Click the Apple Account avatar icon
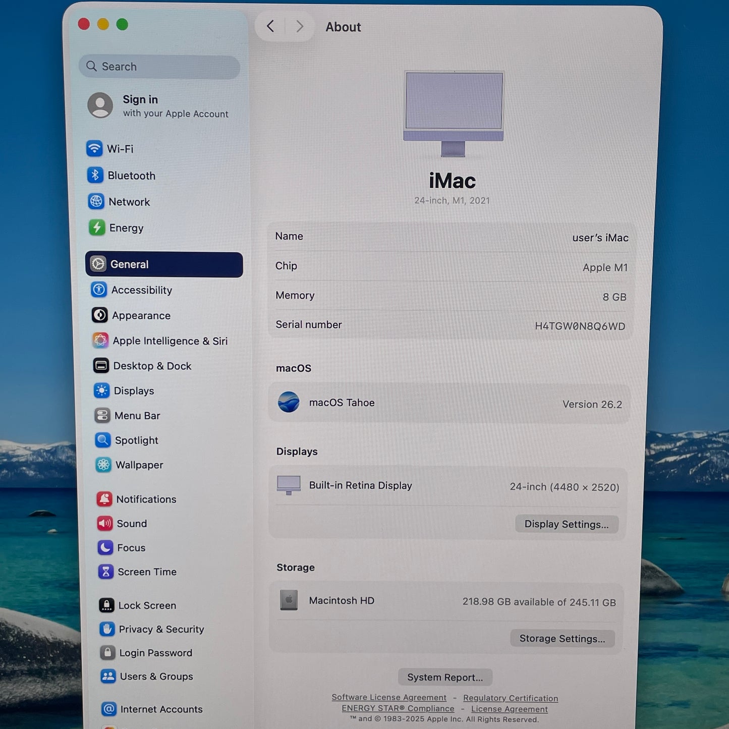Viewport: 729px width, 729px height. point(100,105)
